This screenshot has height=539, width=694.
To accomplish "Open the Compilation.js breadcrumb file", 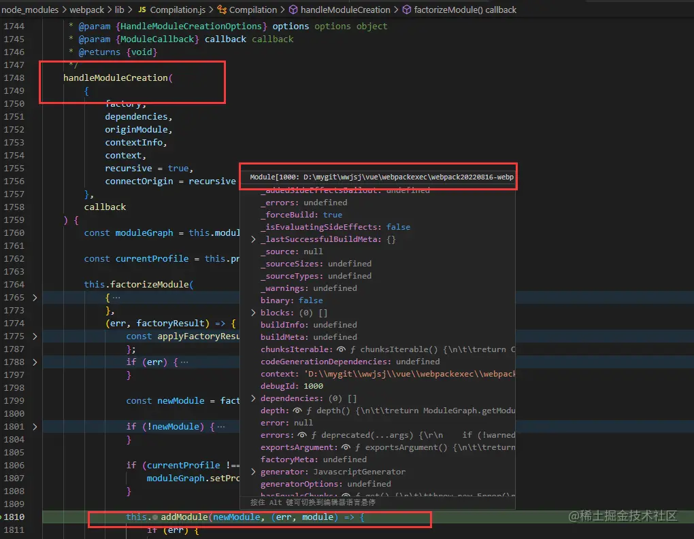I will click(178, 10).
